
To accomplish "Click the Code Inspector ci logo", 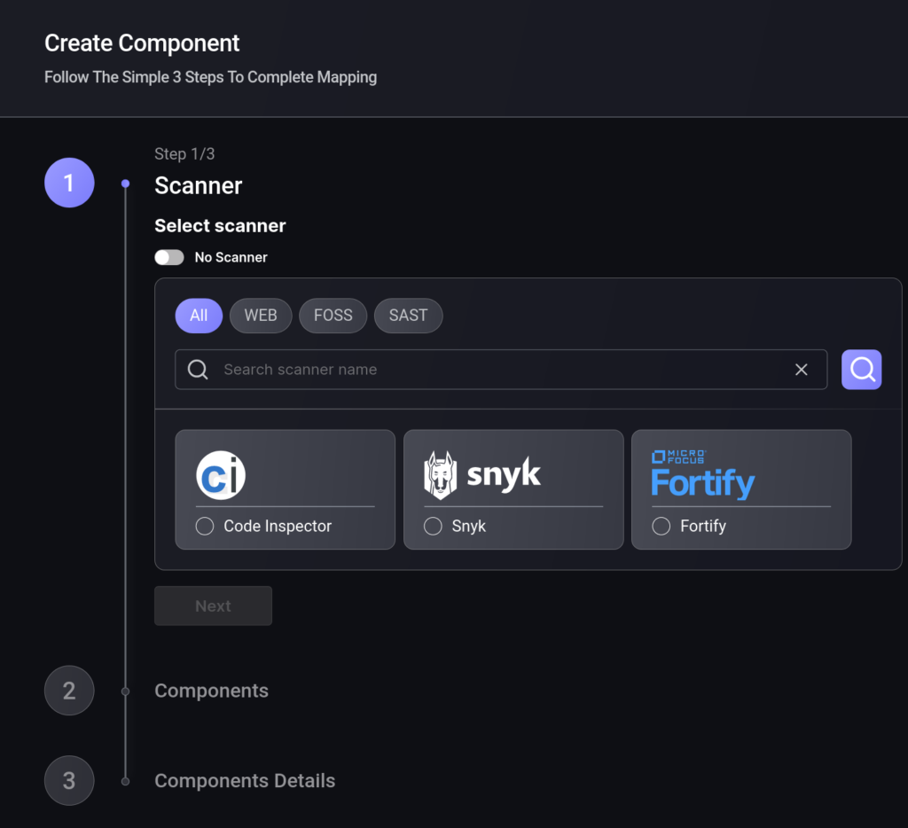I will tap(221, 475).
